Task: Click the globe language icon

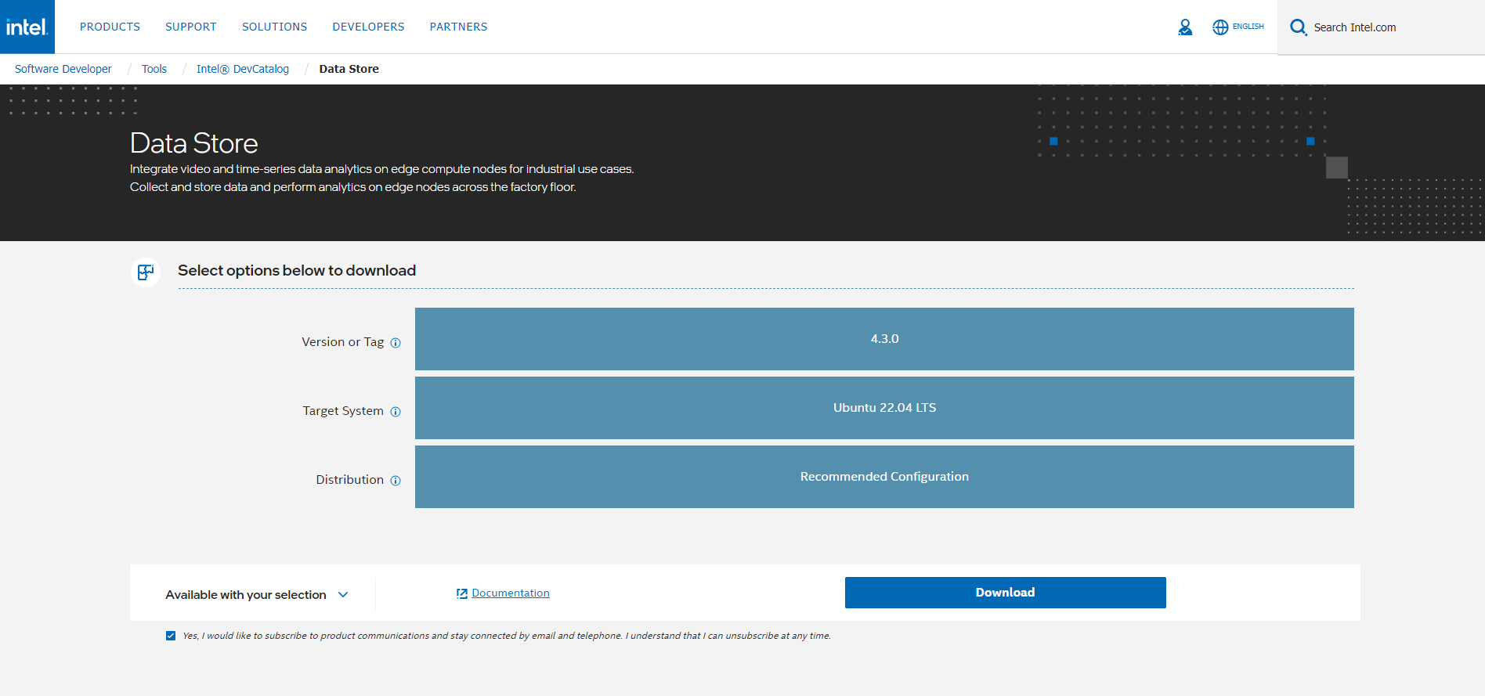Action: [x=1220, y=27]
